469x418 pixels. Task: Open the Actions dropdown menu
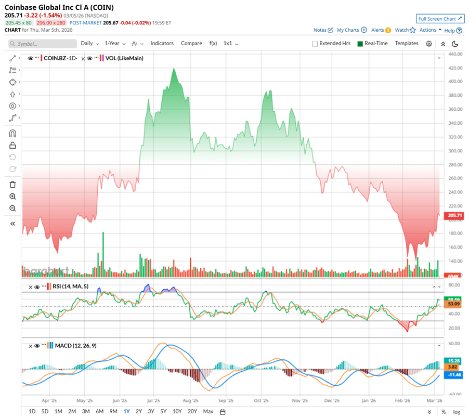pos(431,30)
